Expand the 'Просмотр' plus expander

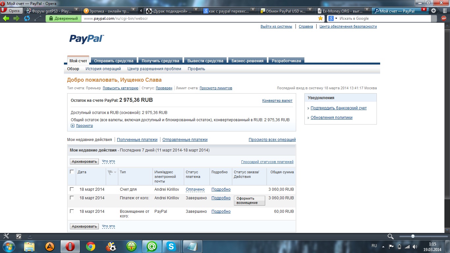pyautogui.click(x=73, y=126)
